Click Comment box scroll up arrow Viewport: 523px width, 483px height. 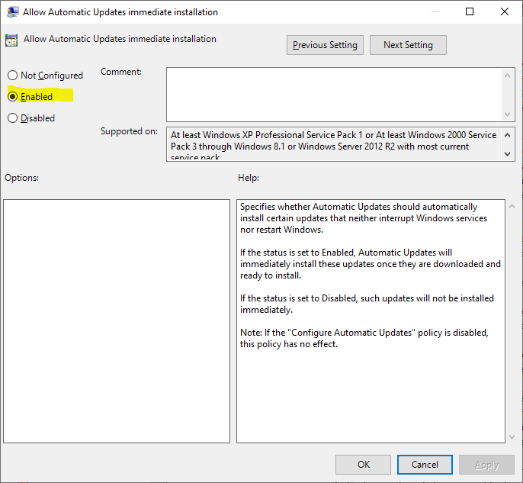pos(507,76)
